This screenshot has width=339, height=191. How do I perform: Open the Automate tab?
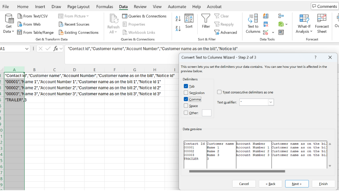pos(177,7)
